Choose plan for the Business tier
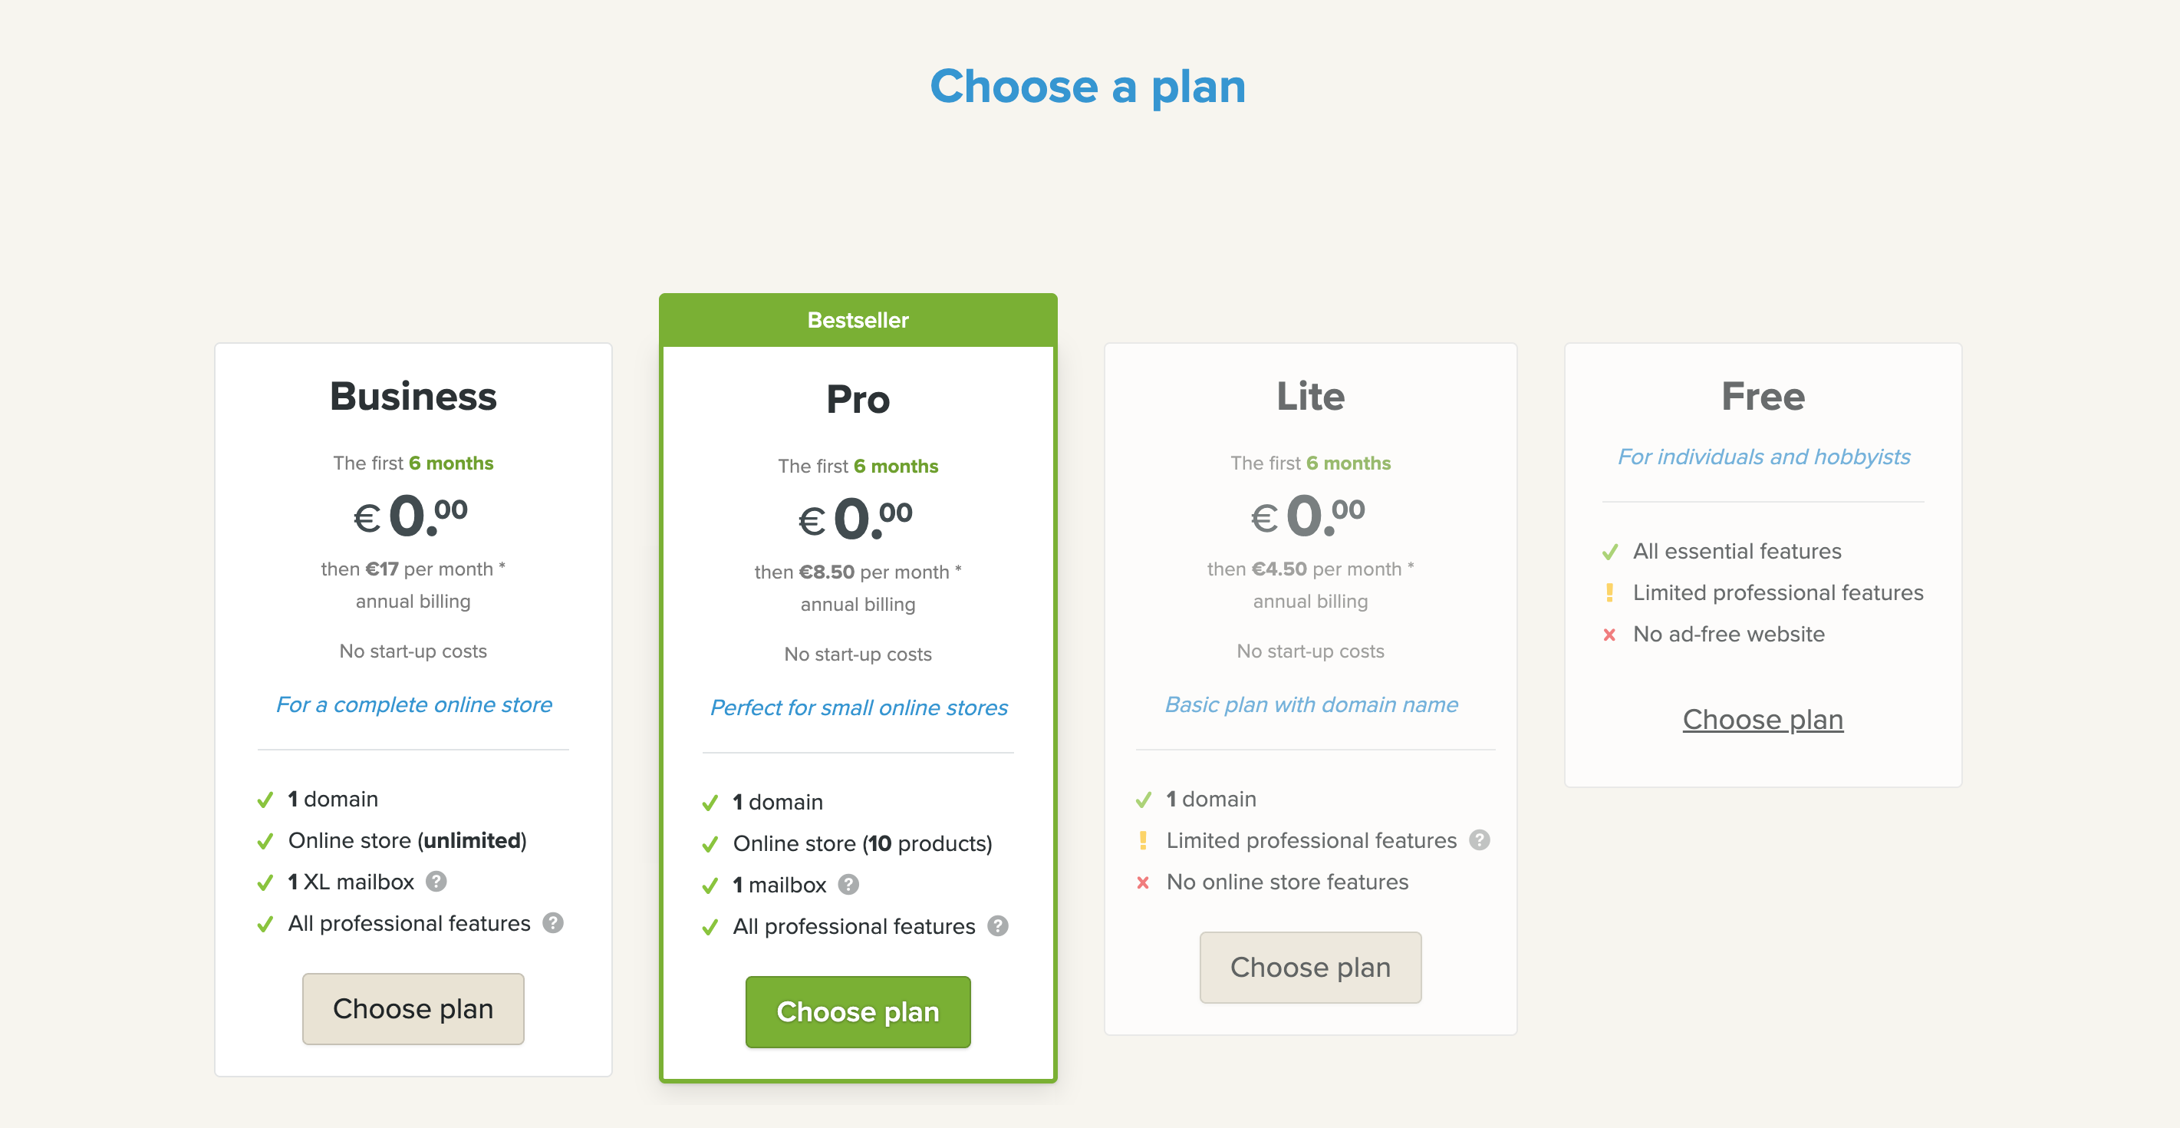Screen dimensions: 2180x1128 pyautogui.click(x=413, y=1008)
